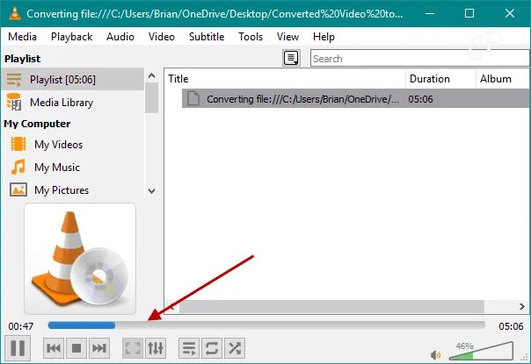Open the Tools menu

click(x=251, y=37)
